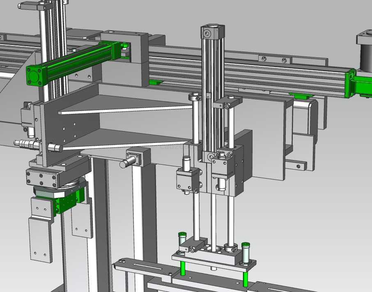
Task: Select the bottom plate holding the green posts
Action: tap(214, 260)
